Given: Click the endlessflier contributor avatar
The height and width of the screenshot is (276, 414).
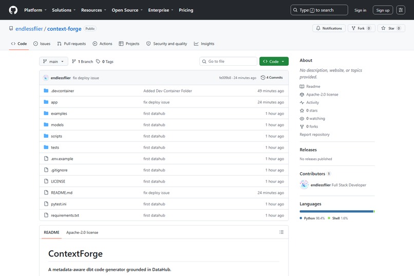Looking at the screenshot, I should 304,185.
